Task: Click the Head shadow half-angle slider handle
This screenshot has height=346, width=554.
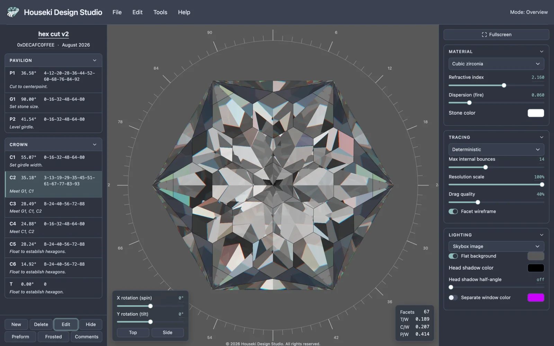Action: coord(451,287)
